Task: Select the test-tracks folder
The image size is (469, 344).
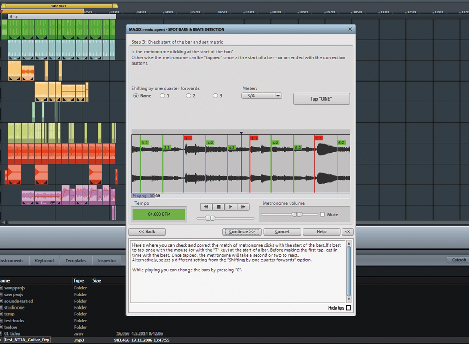Action: (14, 321)
